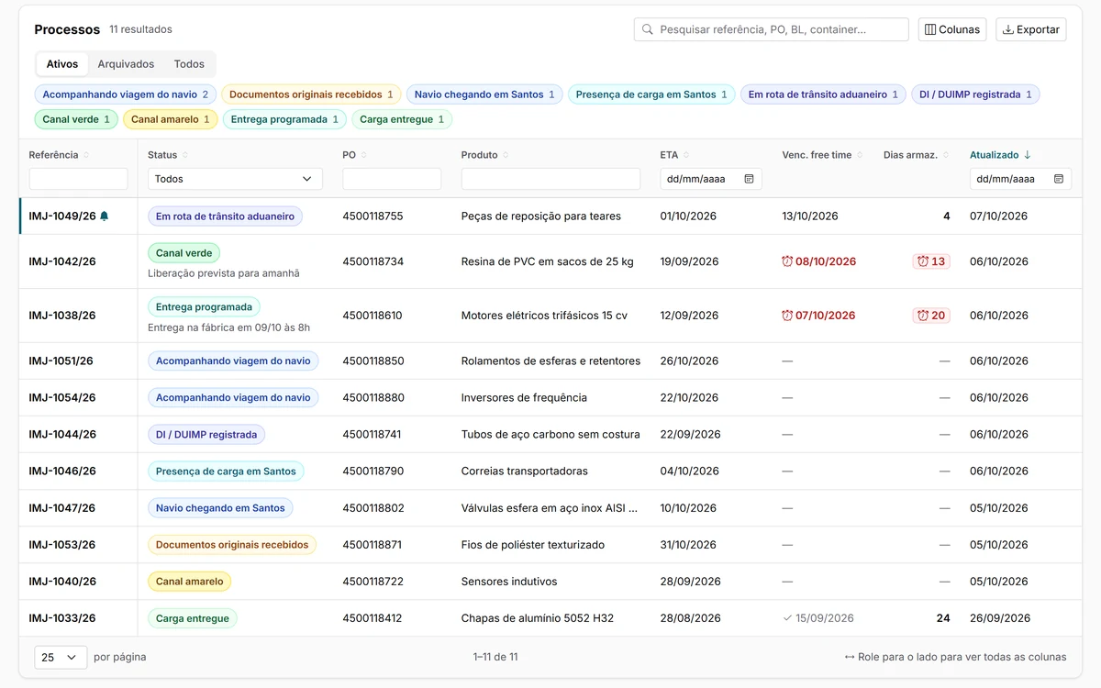Screen dimensions: 1101x688
Task: Sort by the PO column sort icon
Action: pos(364,155)
